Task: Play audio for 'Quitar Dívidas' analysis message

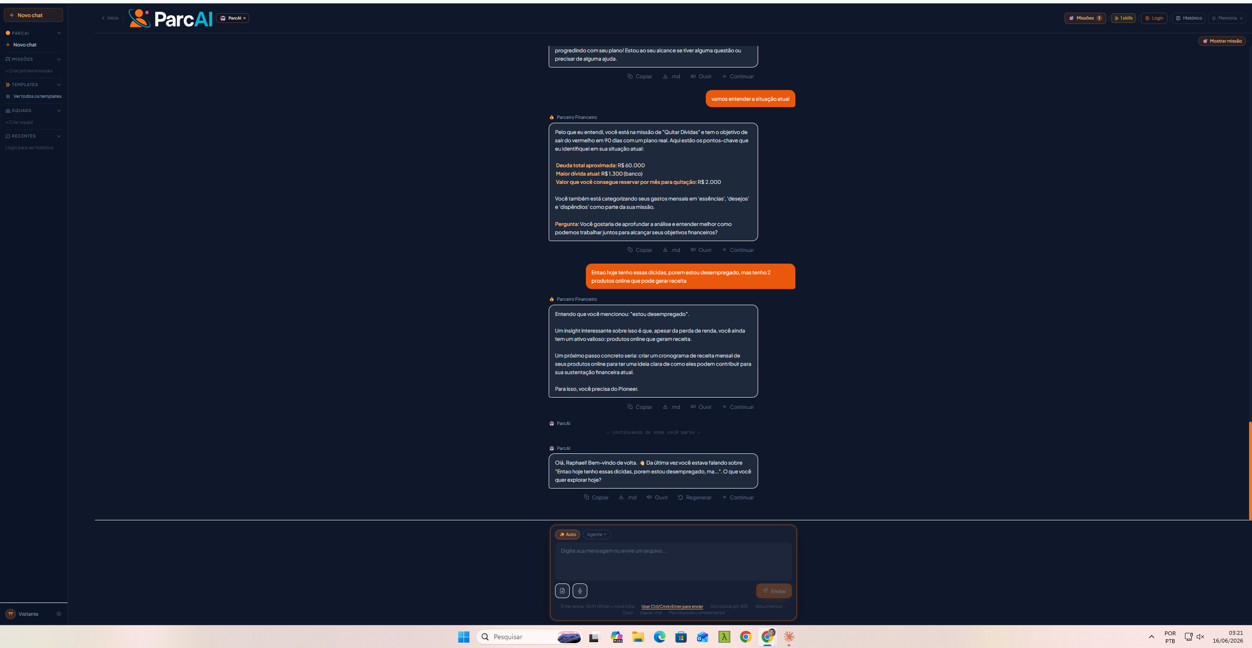Action: tap(701, 250)
